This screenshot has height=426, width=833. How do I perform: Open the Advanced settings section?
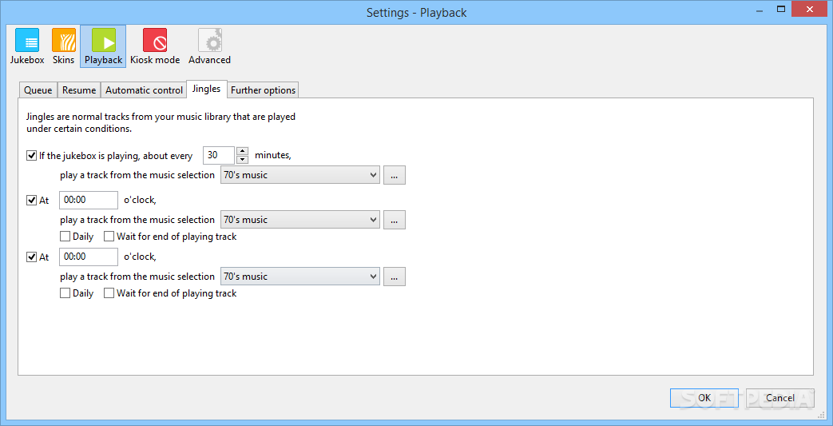click(x=209, y=46)
